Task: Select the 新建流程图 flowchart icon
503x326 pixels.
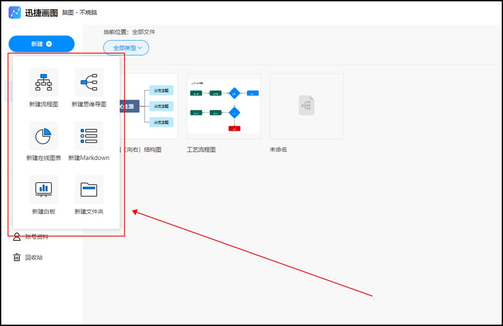Action: [x=44, y=82]
